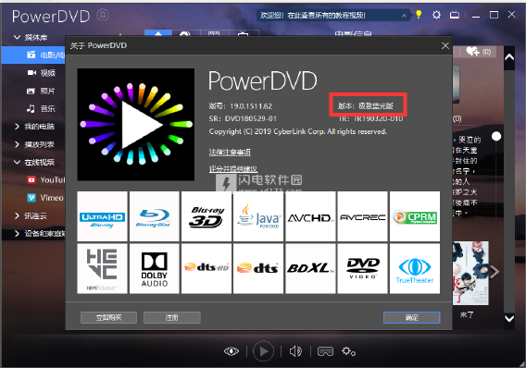Click the Java Powered logo tile
Screen dimensions: 526x368
[258, 216]
